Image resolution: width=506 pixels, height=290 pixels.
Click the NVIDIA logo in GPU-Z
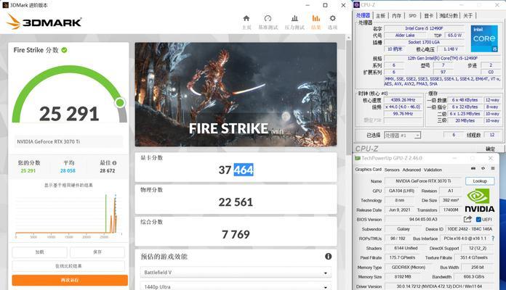480,201
